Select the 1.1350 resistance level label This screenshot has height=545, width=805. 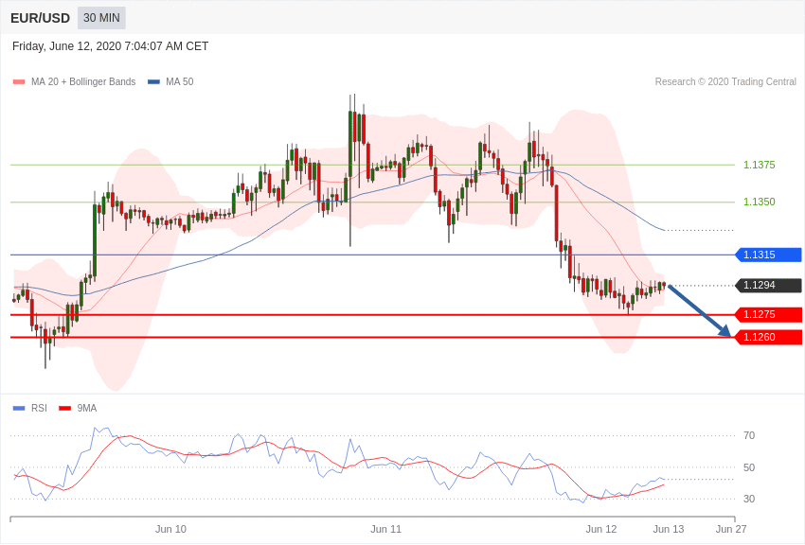(760, 202)
